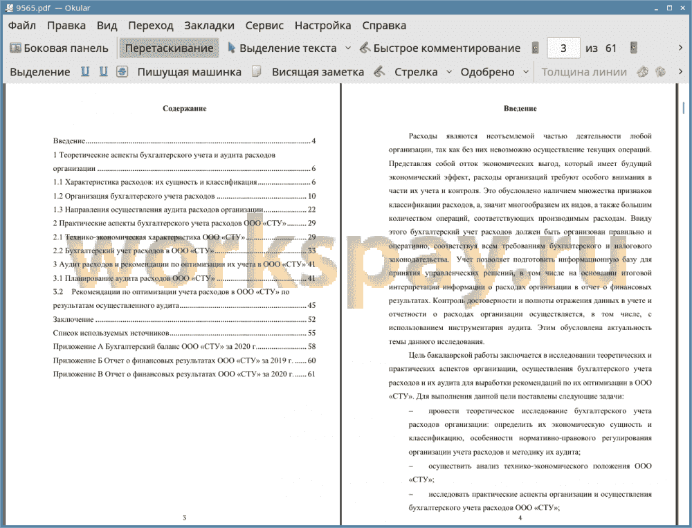The image size is (692, 528).
Task: Click the color palette icon after Толщина линии
Action: pos(643,71)
